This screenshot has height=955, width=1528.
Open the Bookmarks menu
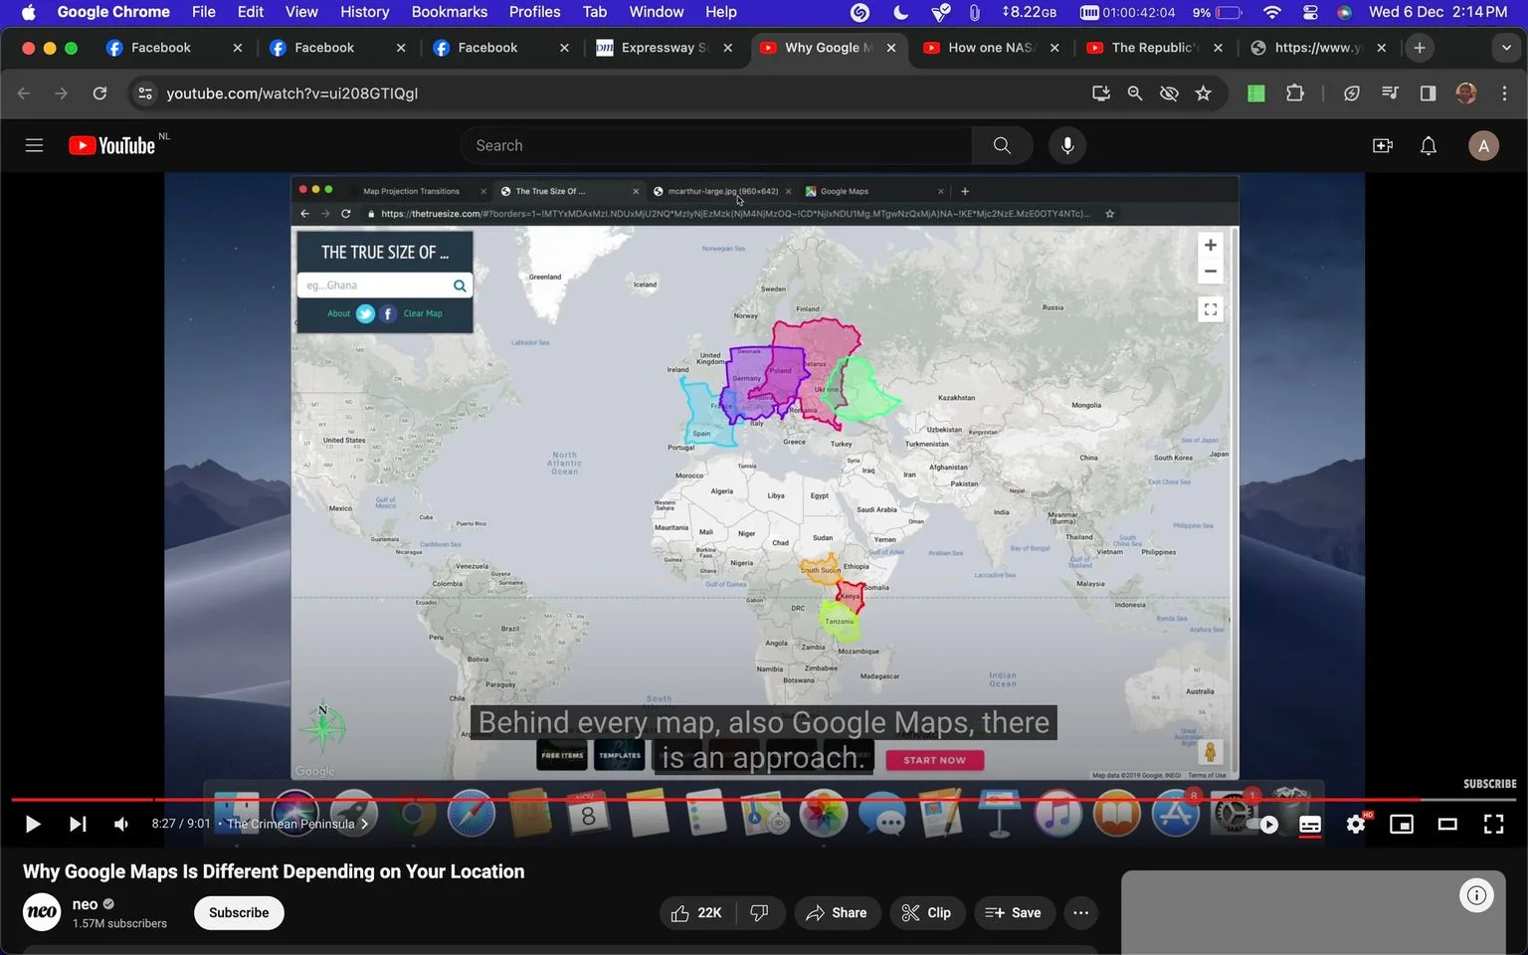(449, 12)
